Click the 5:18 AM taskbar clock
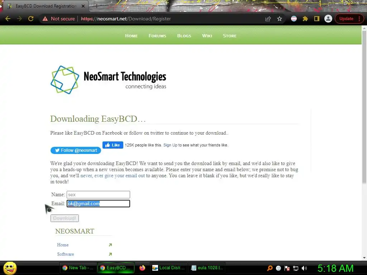 click(x=335, y=268)
